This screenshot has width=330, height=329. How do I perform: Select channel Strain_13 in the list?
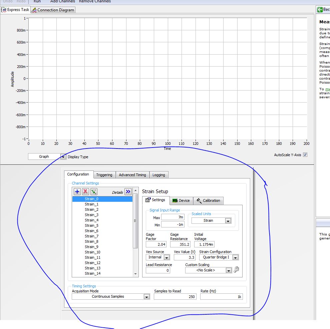pos(102,268)
